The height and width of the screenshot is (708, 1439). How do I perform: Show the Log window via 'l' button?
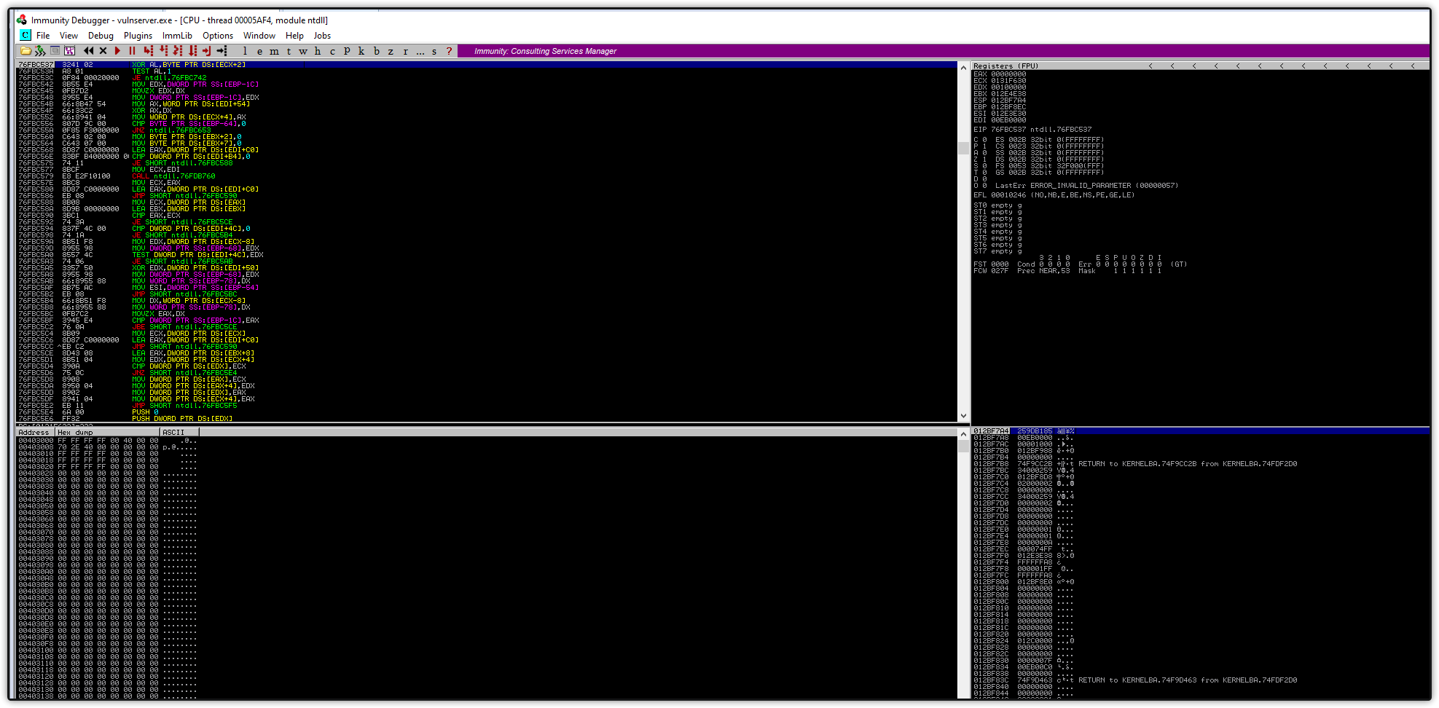[x=245, y=51]
